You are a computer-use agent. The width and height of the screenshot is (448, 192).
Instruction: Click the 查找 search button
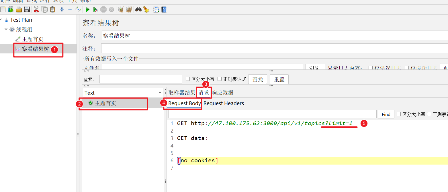258,79
